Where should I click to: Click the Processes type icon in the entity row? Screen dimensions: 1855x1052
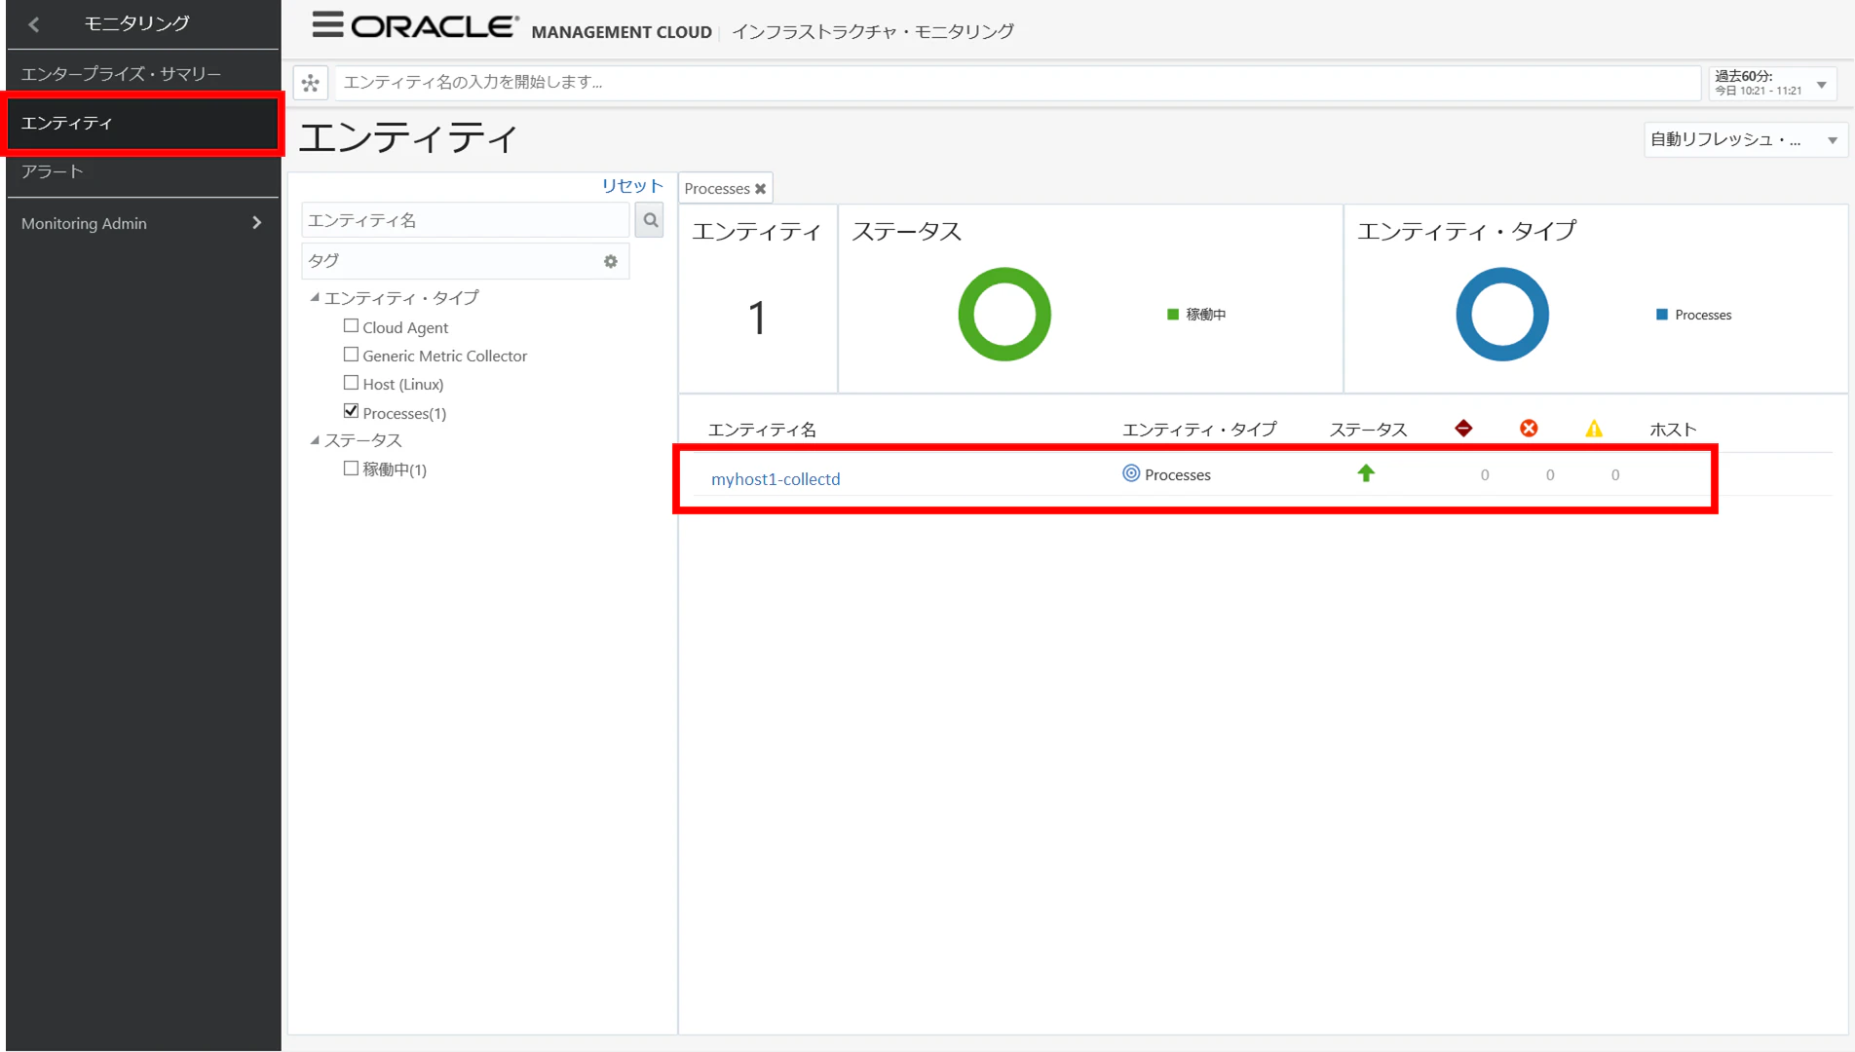1130,473
